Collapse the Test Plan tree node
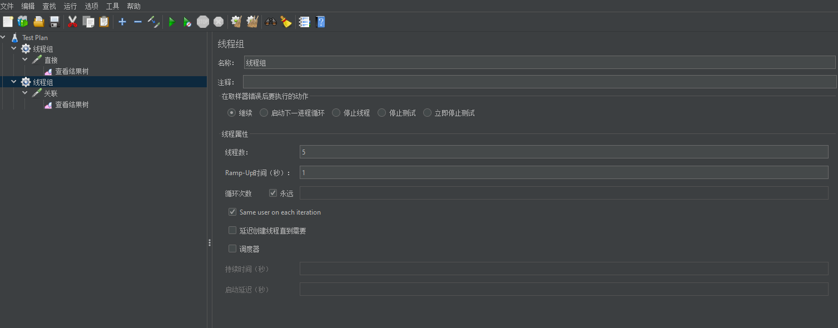Screen dimensions: 838x328 4,38
